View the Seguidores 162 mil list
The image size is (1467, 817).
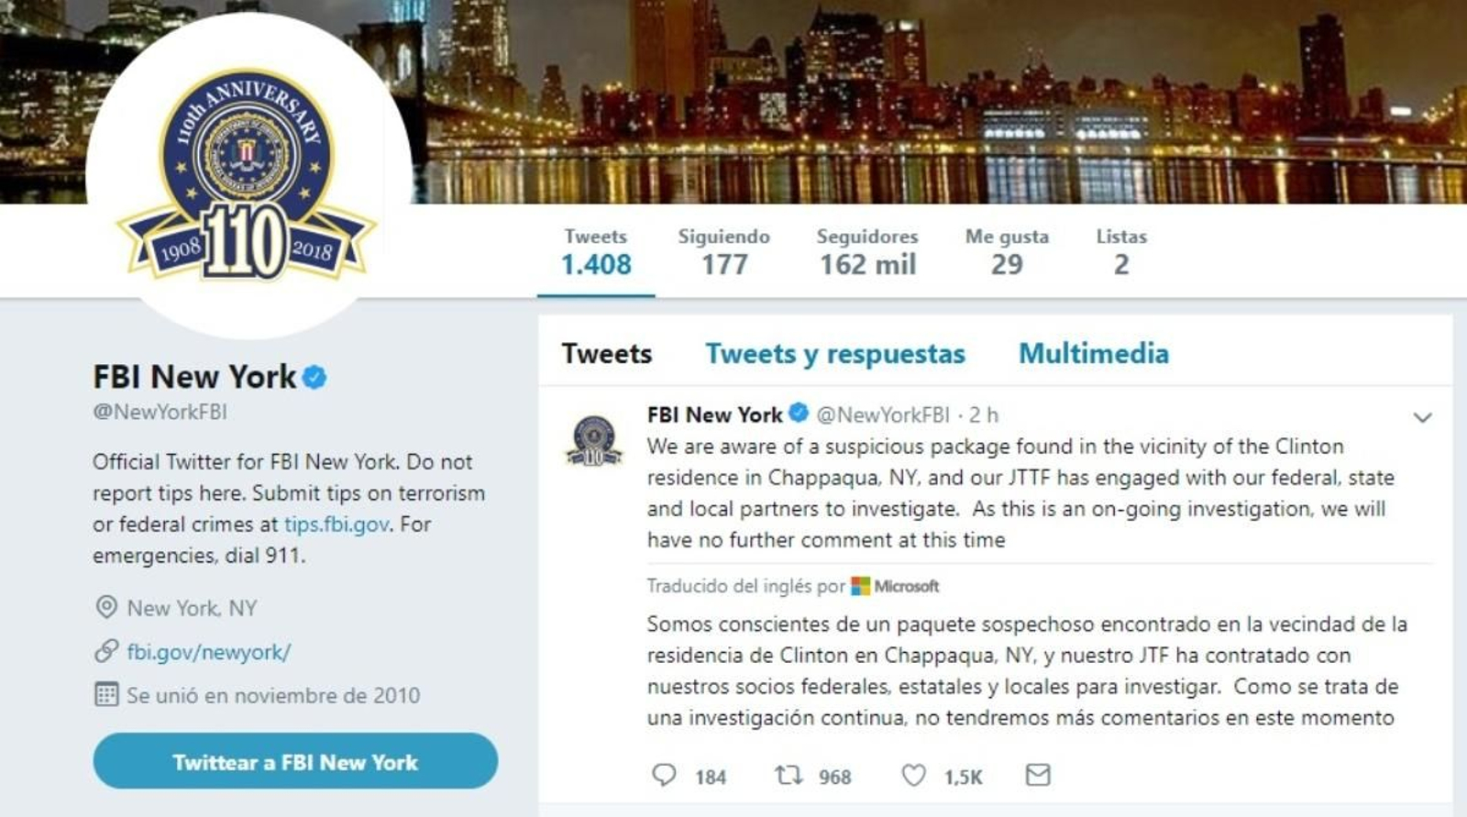[x=867, y=251]
